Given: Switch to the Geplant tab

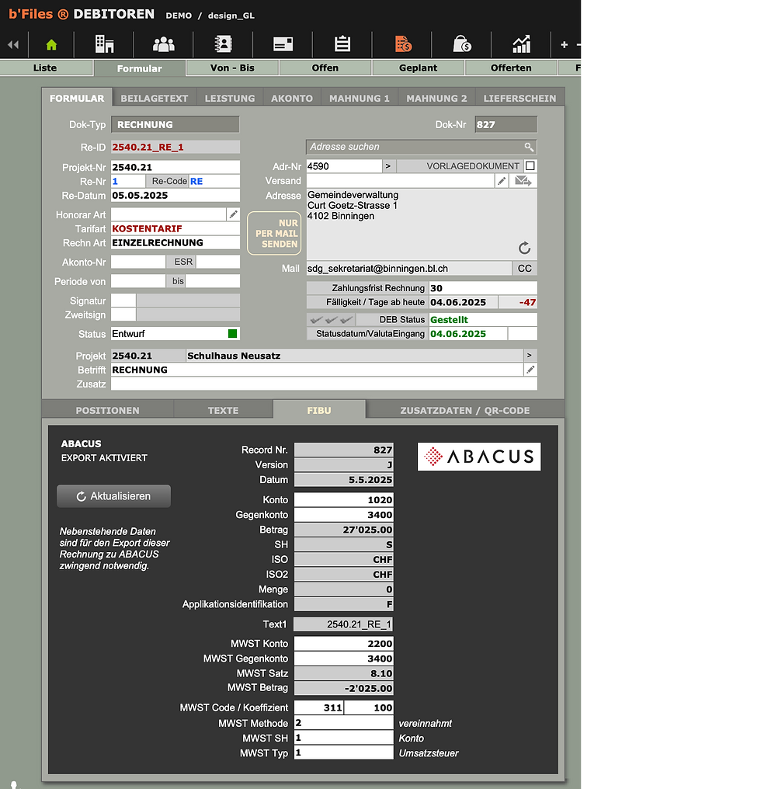Looking at the screenshot, I should (x=419, y=68).
